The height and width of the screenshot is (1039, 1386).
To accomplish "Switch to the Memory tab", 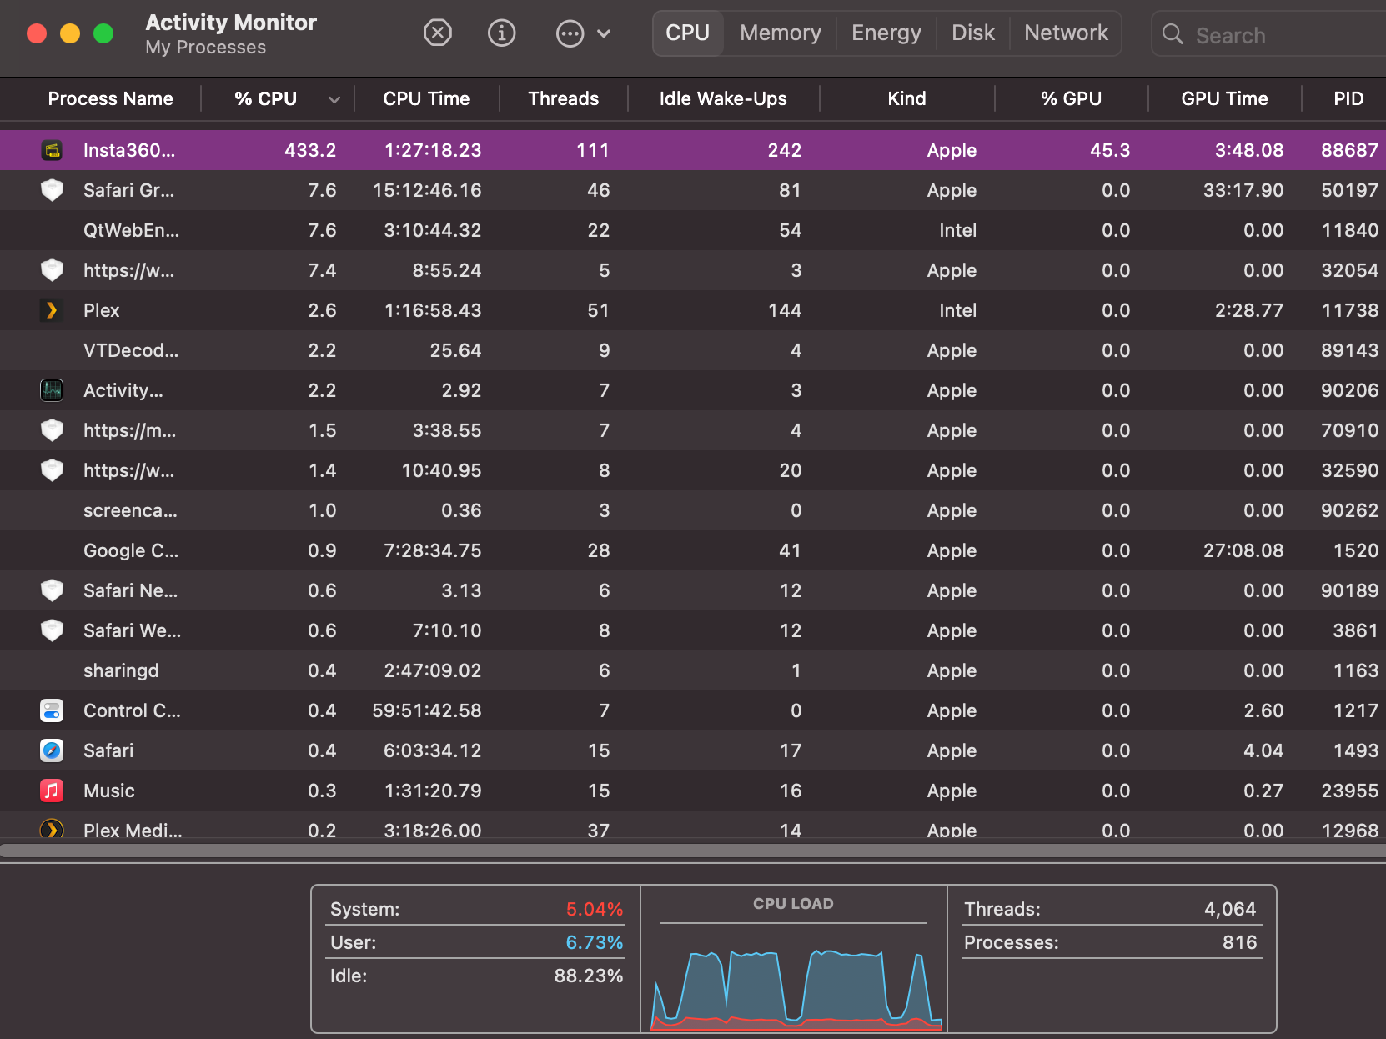I will pyautogui.click(x=780, y=33).
